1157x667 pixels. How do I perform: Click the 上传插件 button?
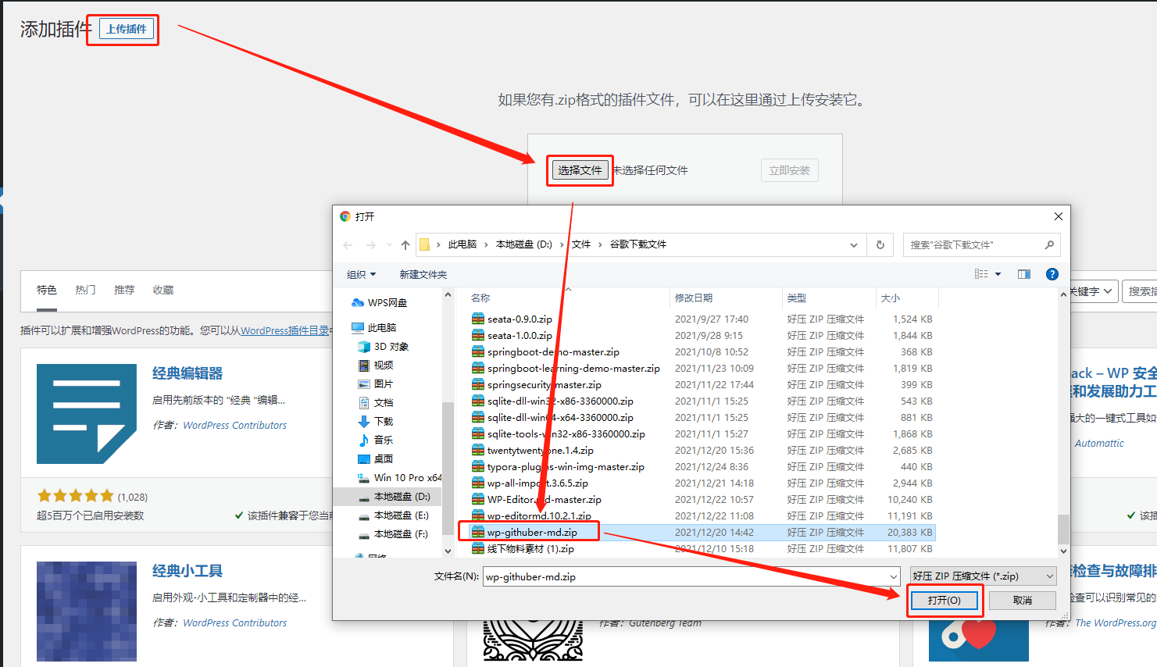[127, 30]
